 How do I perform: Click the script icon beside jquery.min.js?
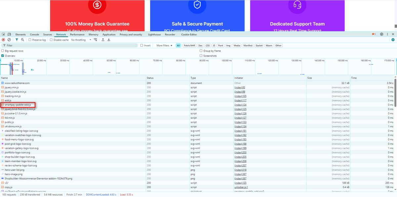(3, 87)
